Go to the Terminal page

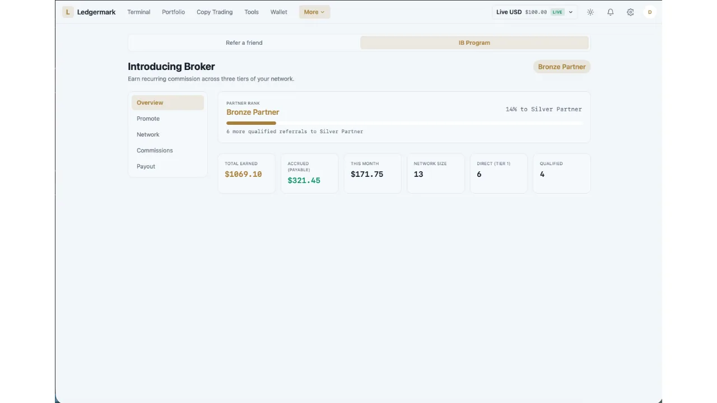(x=139, y=12)
